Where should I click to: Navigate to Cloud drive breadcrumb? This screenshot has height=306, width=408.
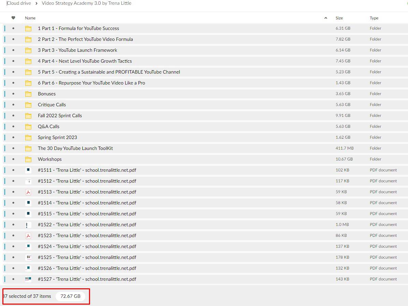click(x=19, y=3)
